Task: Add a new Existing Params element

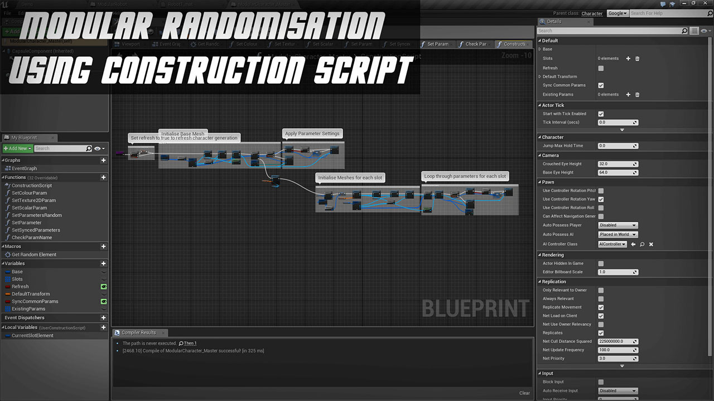Action: click(628, 95)
